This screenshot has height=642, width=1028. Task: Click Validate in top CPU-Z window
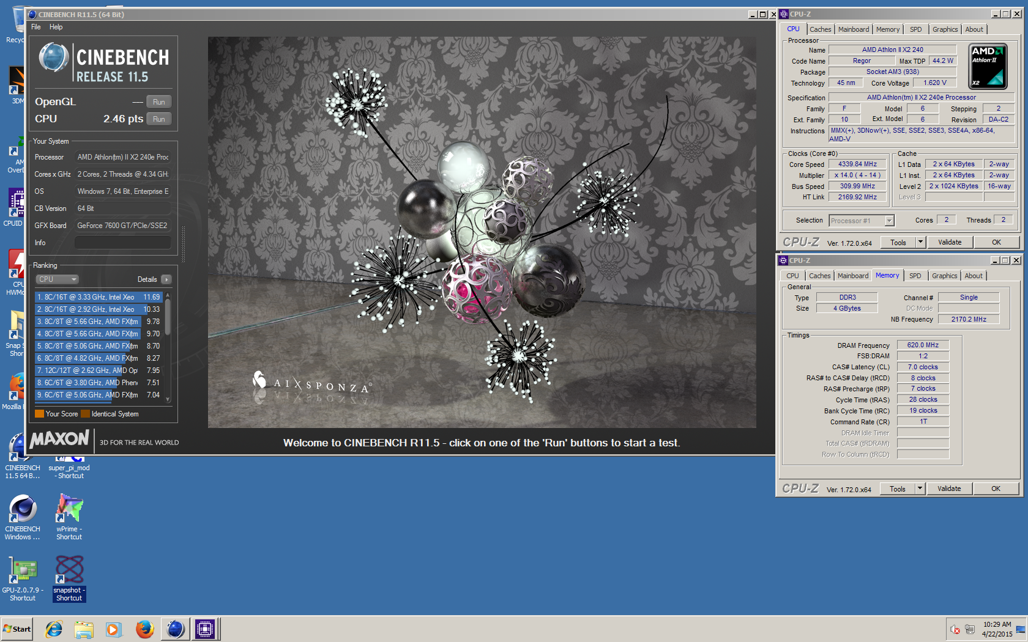pyautogui.click(x=950, y=243)
